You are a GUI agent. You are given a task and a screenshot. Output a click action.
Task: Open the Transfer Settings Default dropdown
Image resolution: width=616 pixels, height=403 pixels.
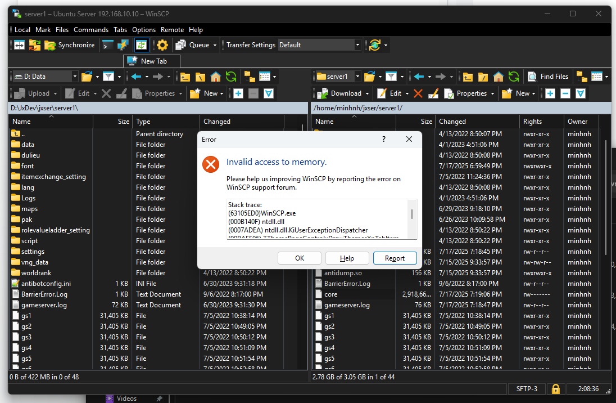357,45
